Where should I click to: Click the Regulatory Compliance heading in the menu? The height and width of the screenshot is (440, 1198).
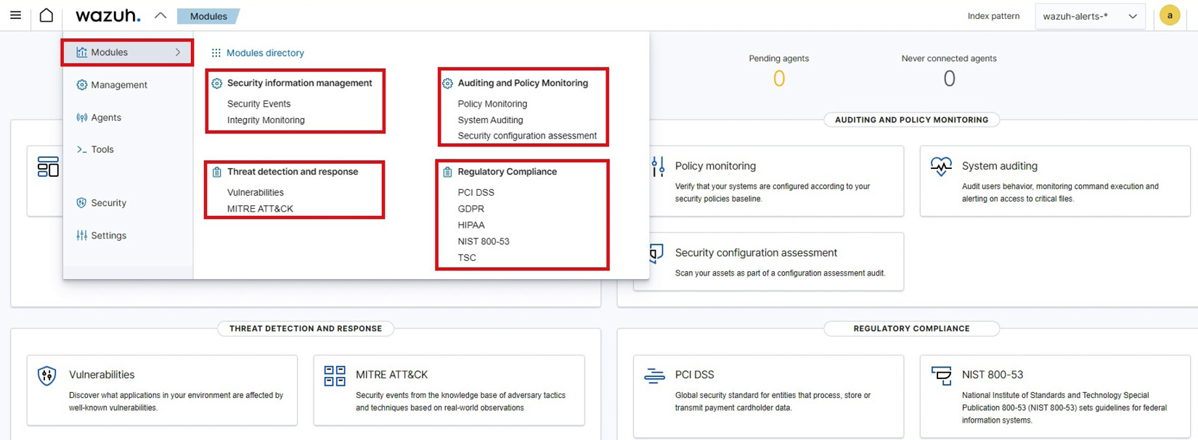coord(508,172)
